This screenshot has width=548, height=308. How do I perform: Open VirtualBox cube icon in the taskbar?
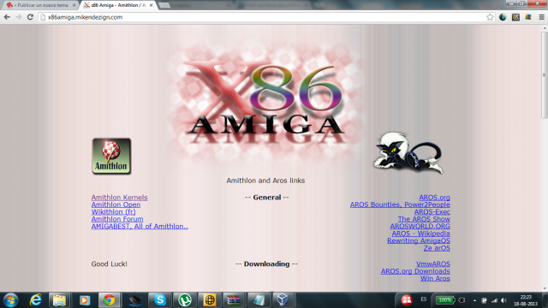(283, 300)
